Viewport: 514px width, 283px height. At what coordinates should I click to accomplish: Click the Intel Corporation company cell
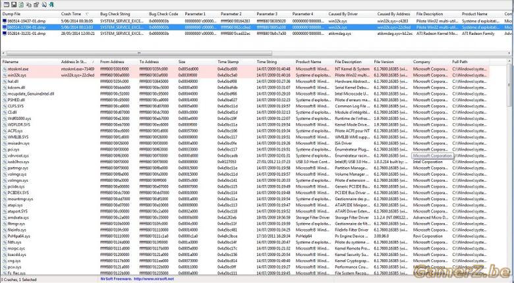click(428, 162)
